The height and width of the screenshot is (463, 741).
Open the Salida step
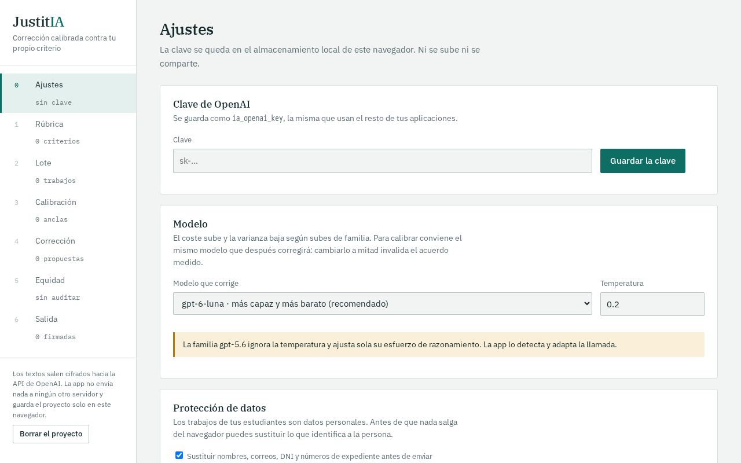[x=68, y=328]
